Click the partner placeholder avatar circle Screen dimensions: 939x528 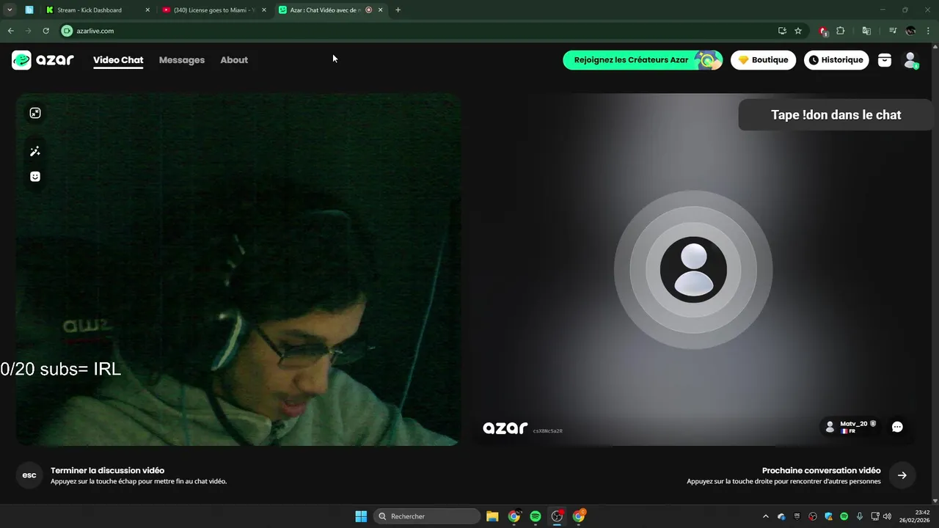point(693,269)
